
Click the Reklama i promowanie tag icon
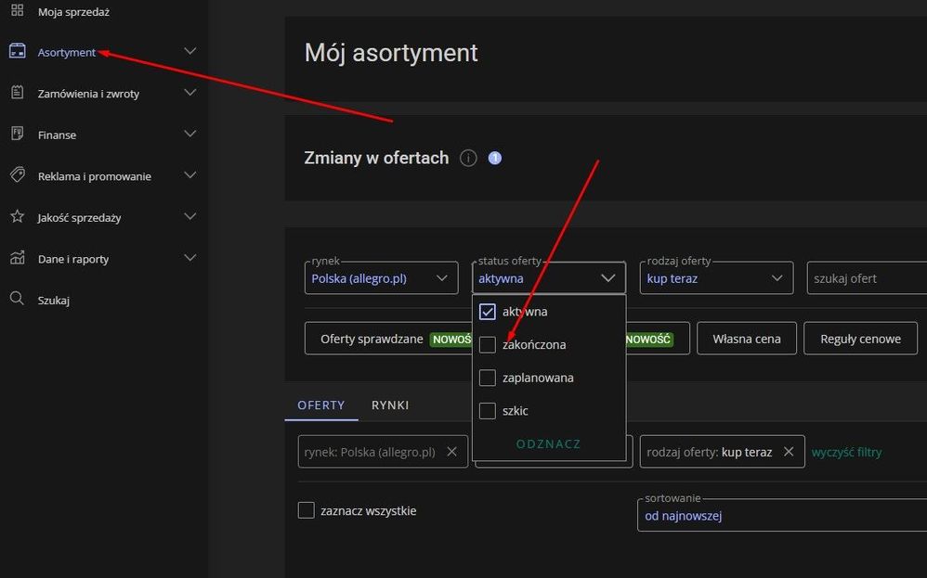[x=17, y=175]
